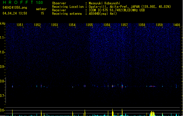Click the 0.9 kHz frequency axis label
Viewport: 183px width, 116px height.
tap(2, 67)
